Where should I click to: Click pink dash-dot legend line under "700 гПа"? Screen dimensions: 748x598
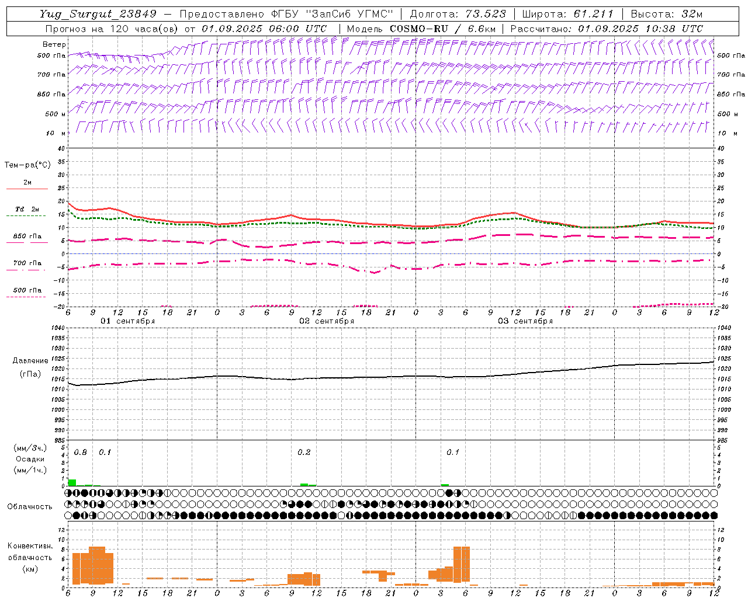point(26,270)
